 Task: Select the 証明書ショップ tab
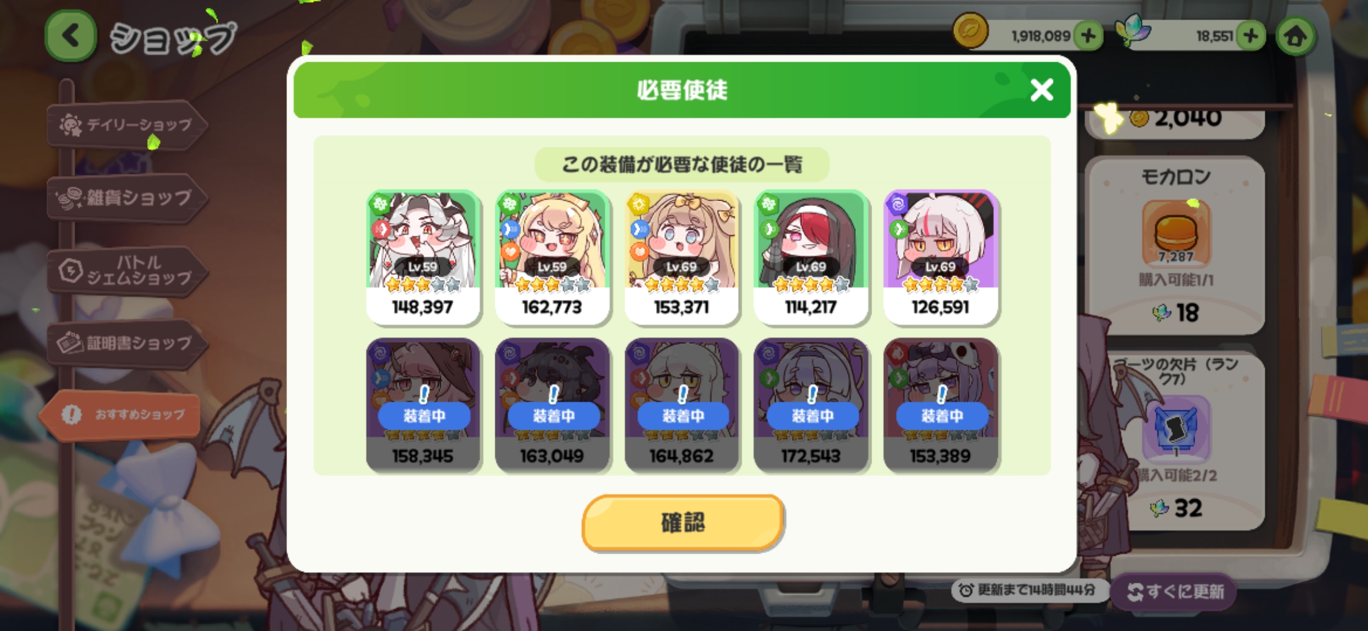point(127,343)
